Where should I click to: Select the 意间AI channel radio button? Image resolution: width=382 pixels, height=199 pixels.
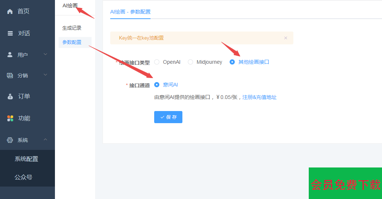click(157, 85)
